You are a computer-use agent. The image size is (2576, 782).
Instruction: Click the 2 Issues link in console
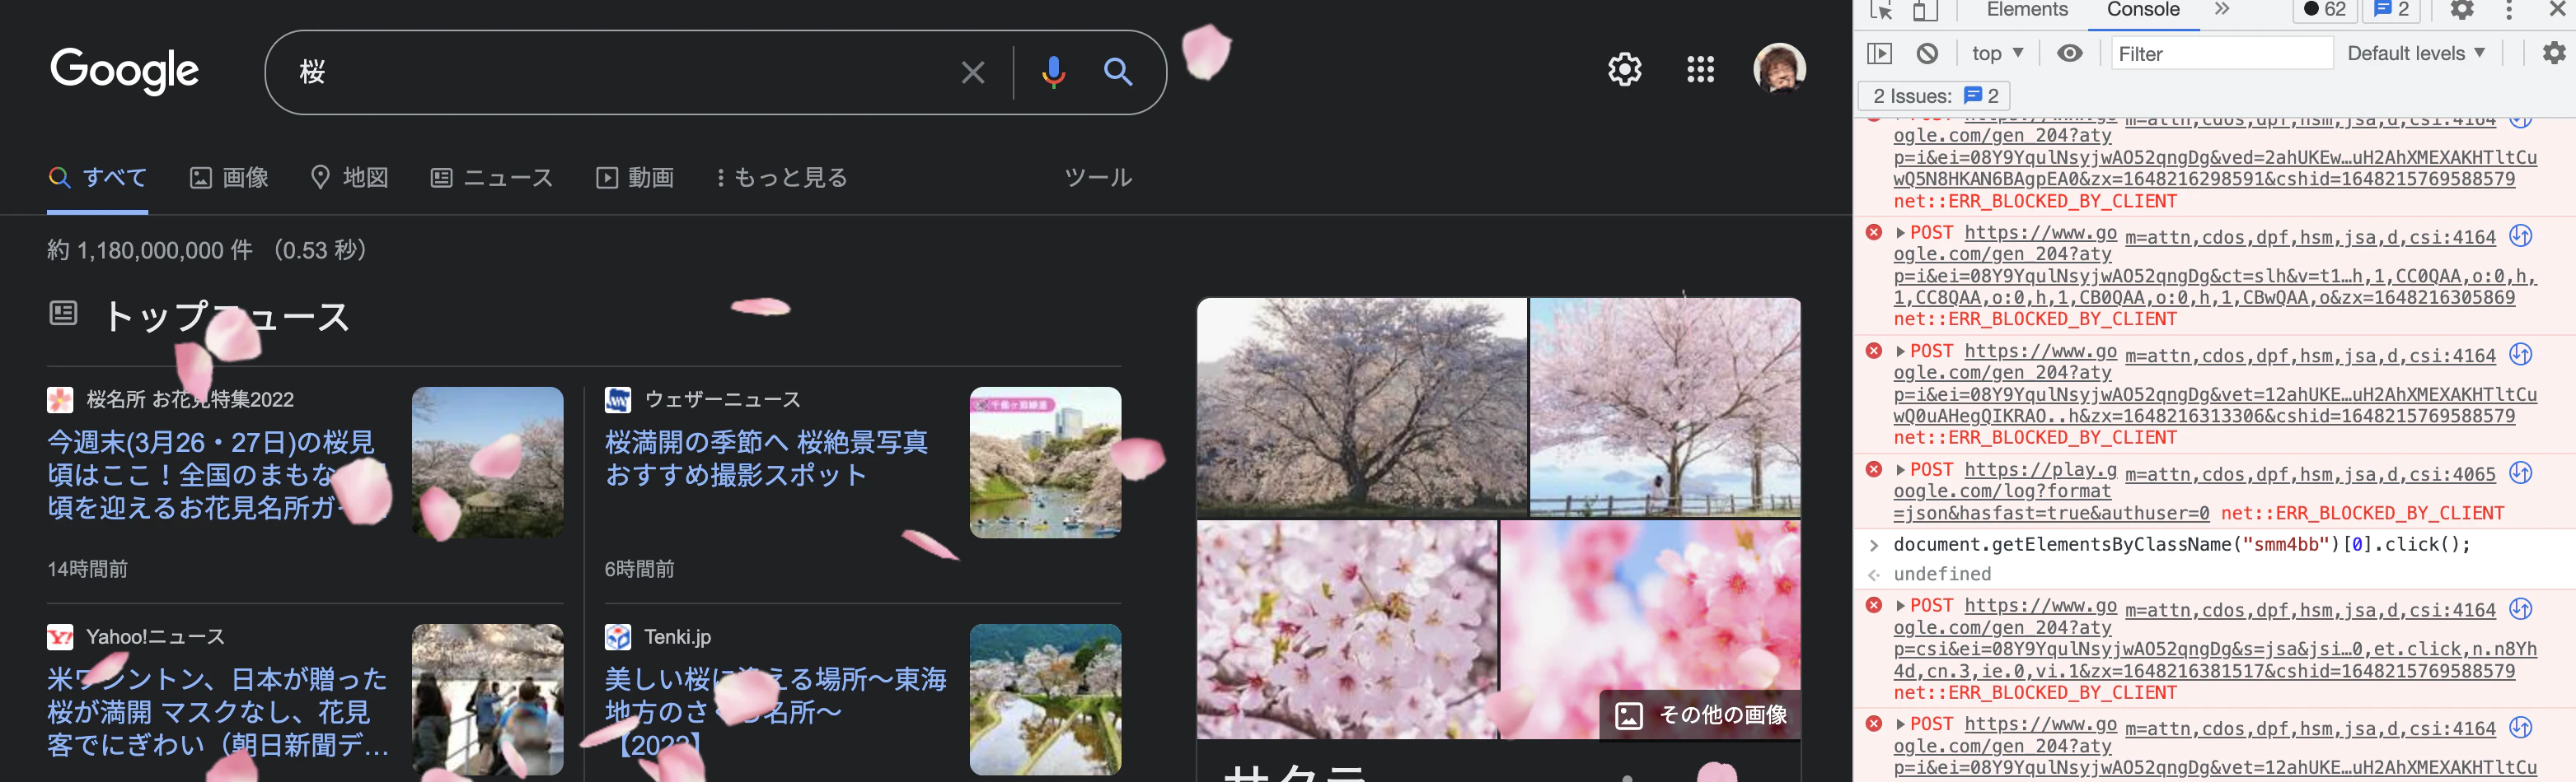click(x=1935, y=95)
